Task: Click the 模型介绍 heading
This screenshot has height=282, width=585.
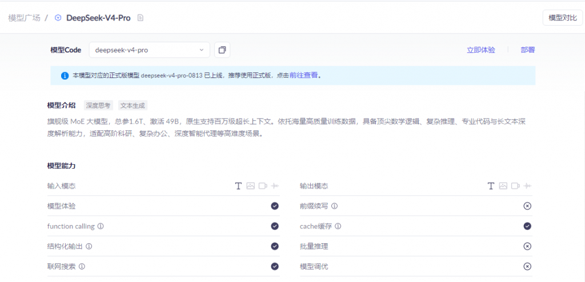Action: pyautogui.click(x=62, y=105)
